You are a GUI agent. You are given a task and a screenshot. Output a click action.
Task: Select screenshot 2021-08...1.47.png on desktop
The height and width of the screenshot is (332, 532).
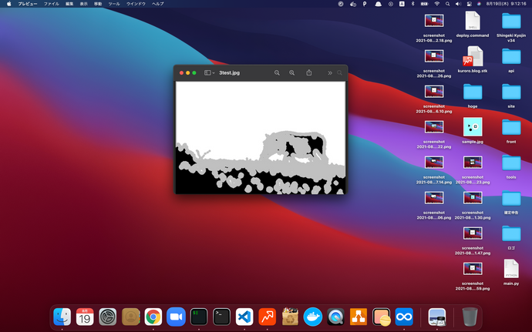pyautogui.click(x=473, y=240)
